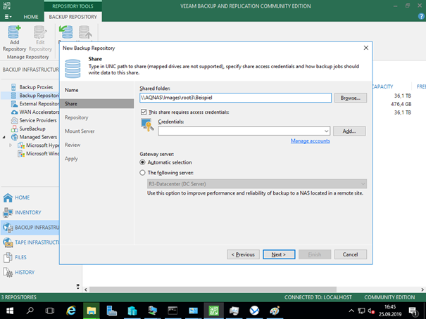Open the Home navigation pane
426x319 pixels.
(x=23, y=197)
